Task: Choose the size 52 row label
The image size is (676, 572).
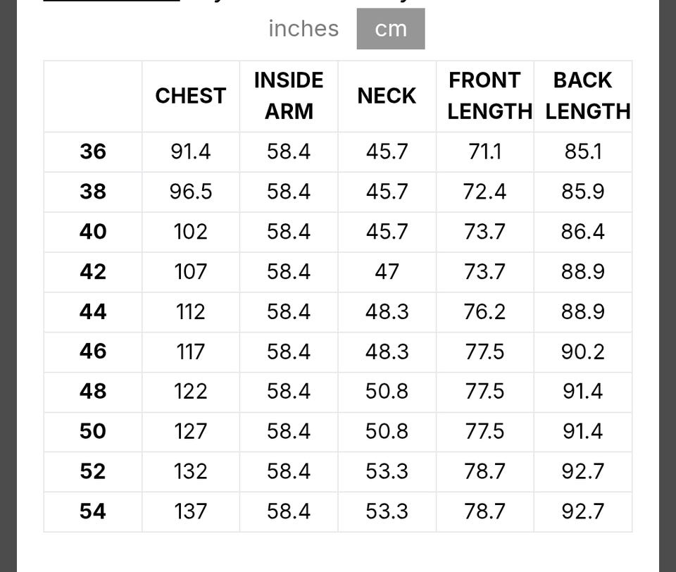Action: (93, 471)
